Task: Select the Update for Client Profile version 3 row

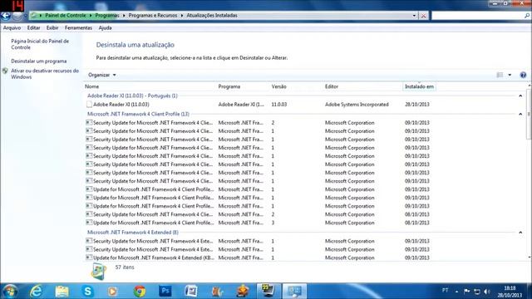Action: click(x=258, y=223)
